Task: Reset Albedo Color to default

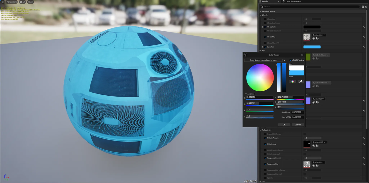Action: (364, 27)
